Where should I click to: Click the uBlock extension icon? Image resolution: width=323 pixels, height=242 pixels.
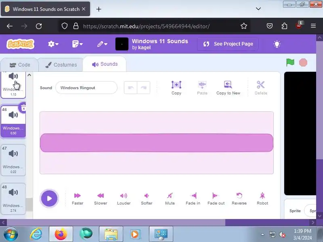click(299, 25)
